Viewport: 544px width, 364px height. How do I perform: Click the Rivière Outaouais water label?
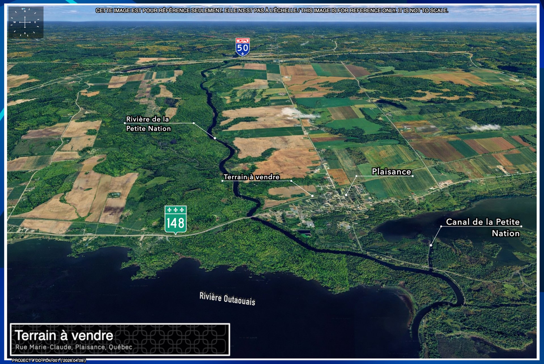point(227,299)
